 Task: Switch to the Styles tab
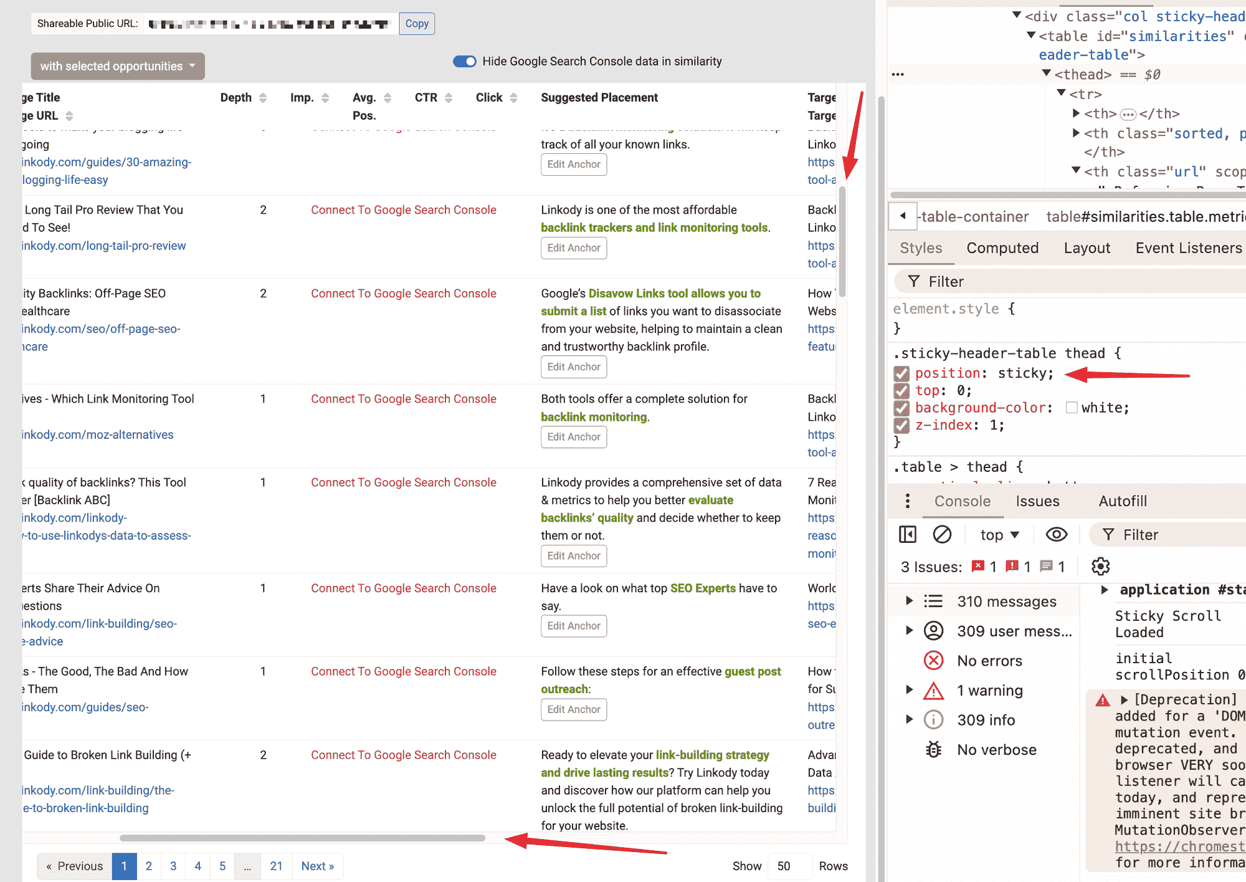click(921, 248)
